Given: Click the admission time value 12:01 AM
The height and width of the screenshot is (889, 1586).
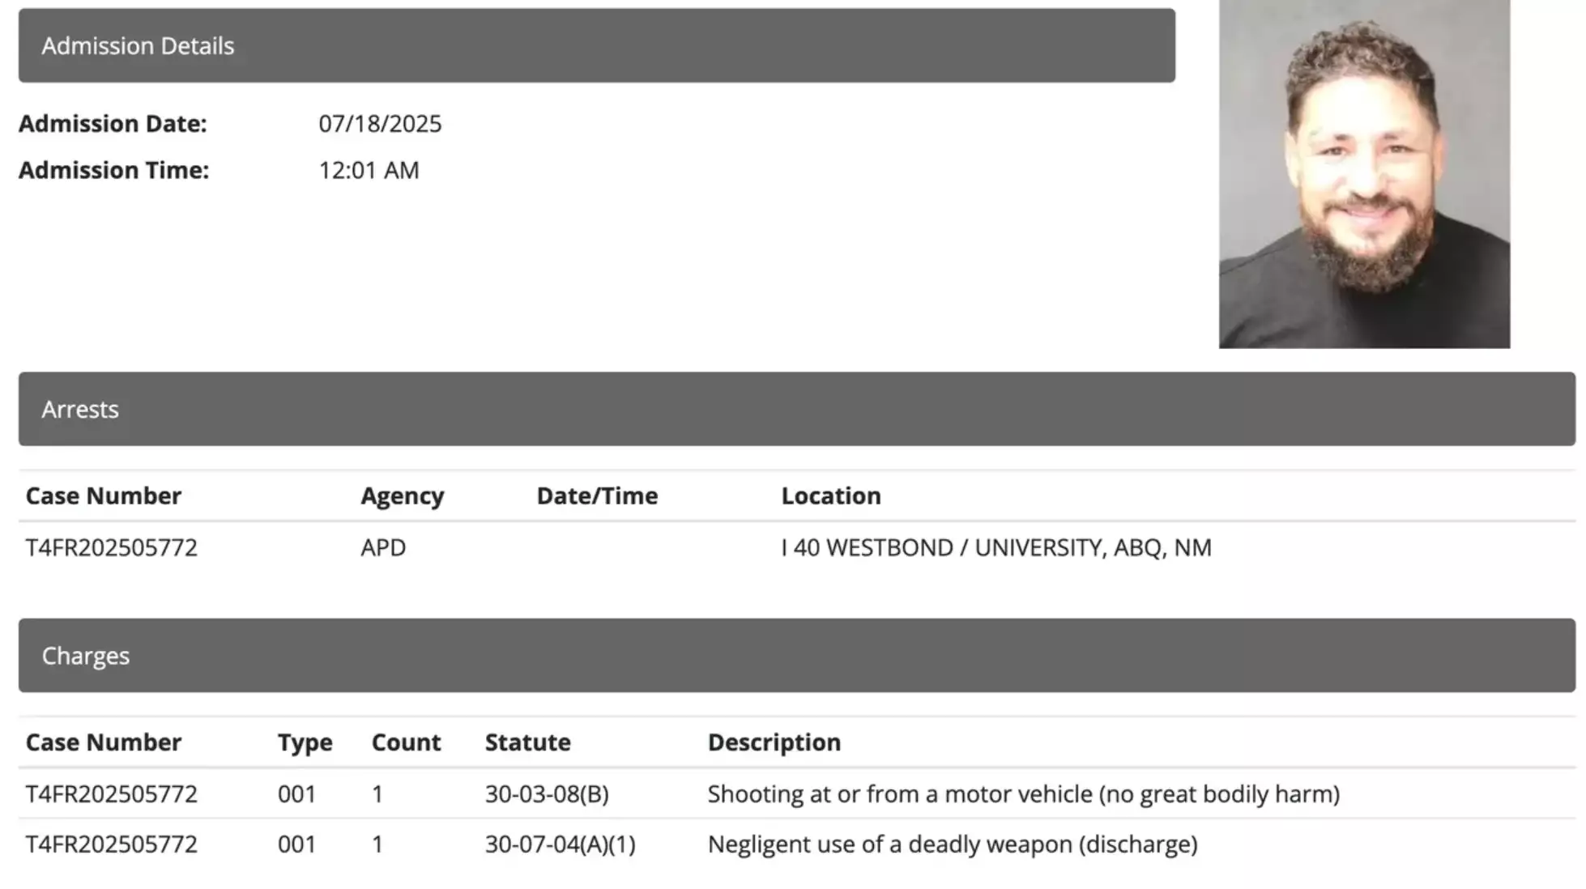Looking at the screenshot, I should click(369, 170).
